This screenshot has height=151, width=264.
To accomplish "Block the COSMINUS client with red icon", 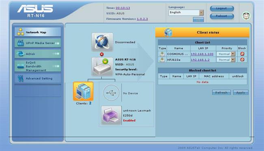I will coord(242,54).
